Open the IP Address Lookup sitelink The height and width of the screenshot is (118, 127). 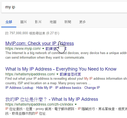19,88
